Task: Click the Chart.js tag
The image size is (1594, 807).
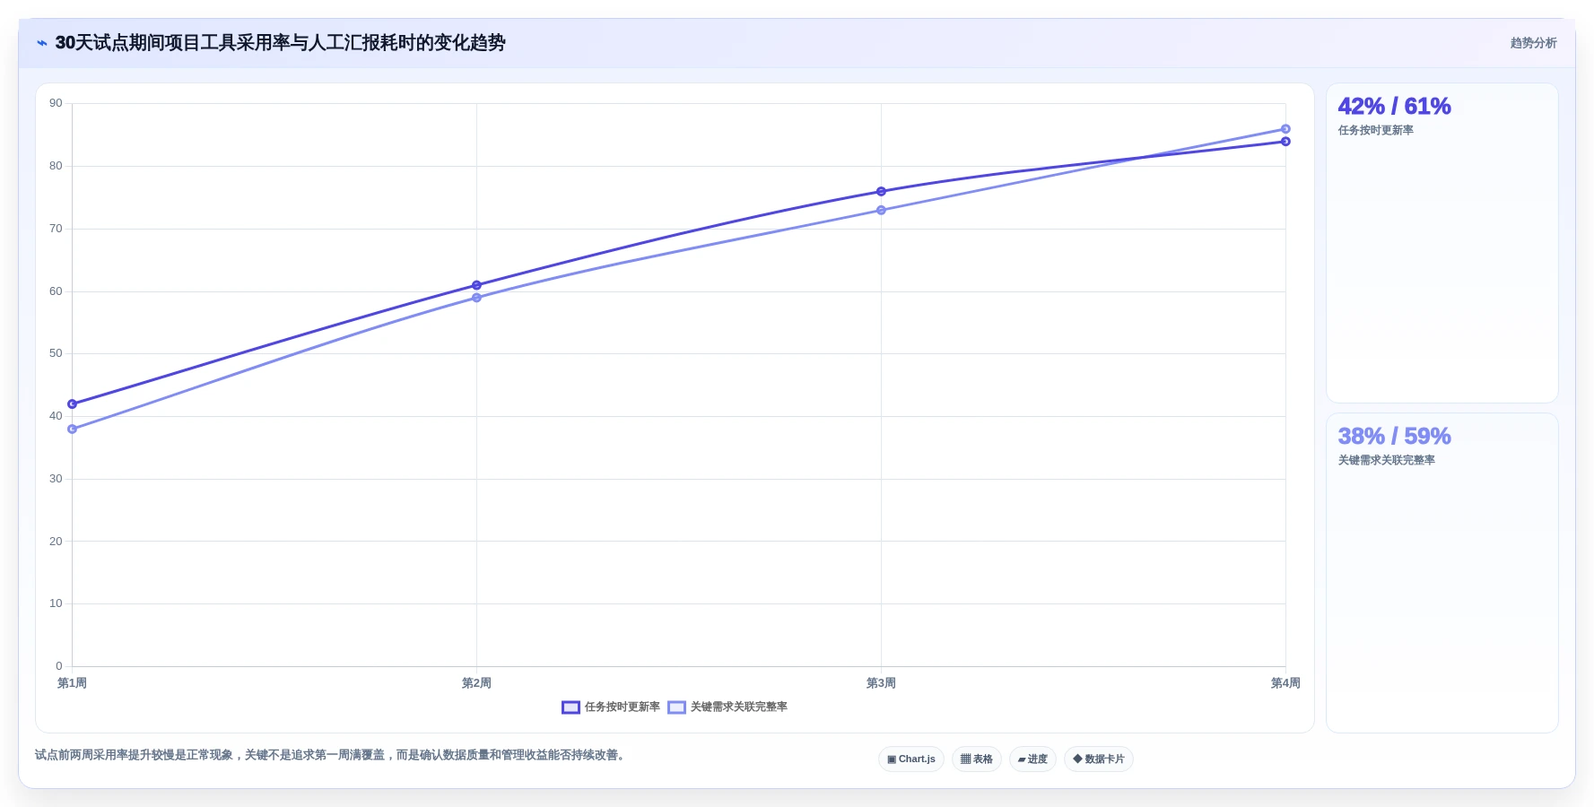Action: pyautogui.click(x=911, y=759)
